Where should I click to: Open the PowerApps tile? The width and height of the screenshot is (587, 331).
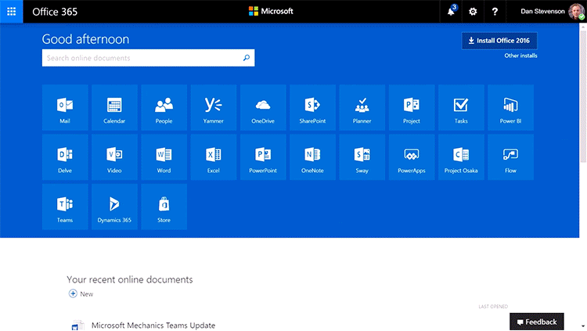(x=412, y=157)
